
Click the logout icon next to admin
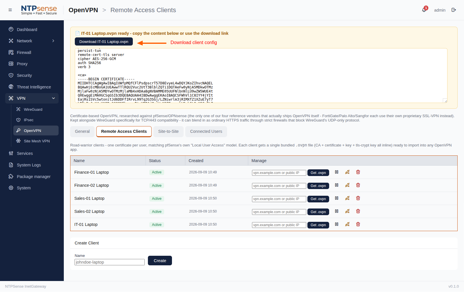pos(454,10)
